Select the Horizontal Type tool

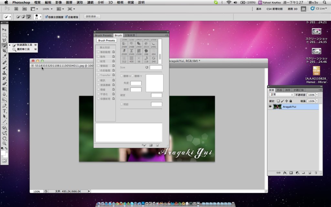5,111
